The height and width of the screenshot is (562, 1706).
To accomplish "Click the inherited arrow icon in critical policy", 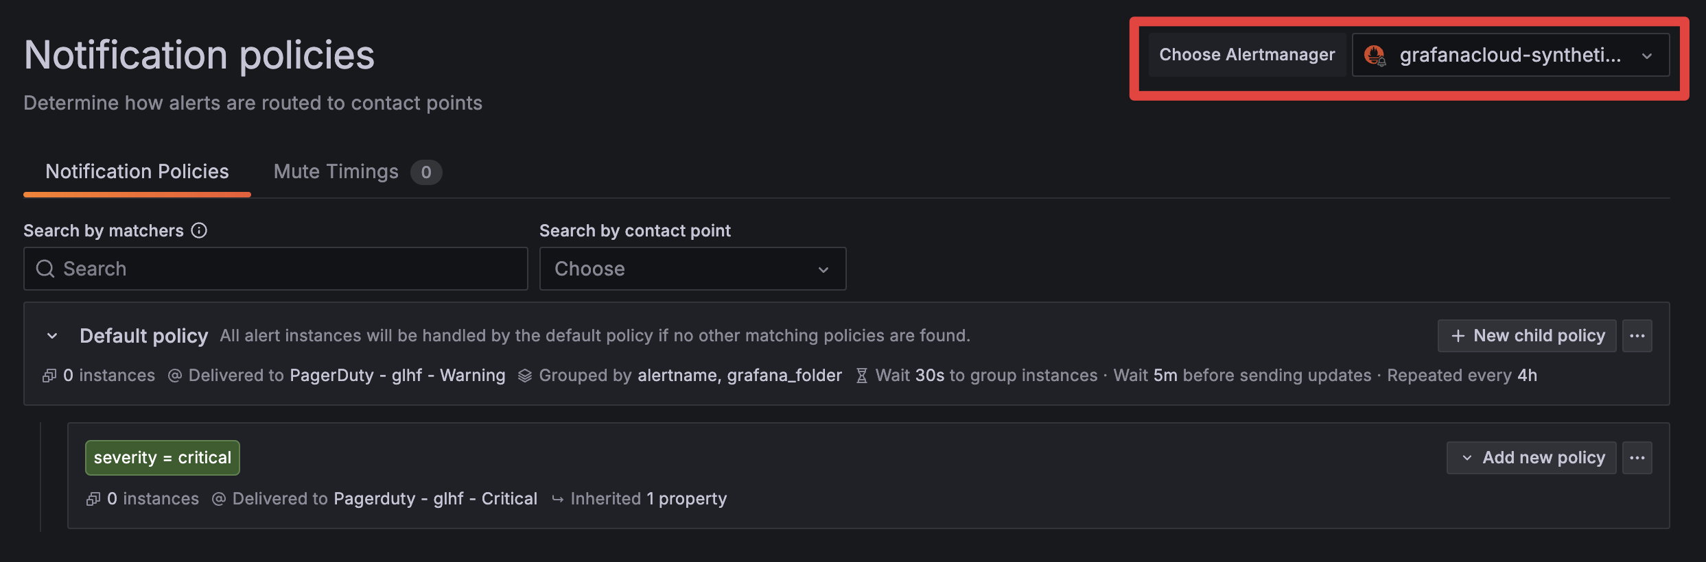I will [x=558, y=499].
